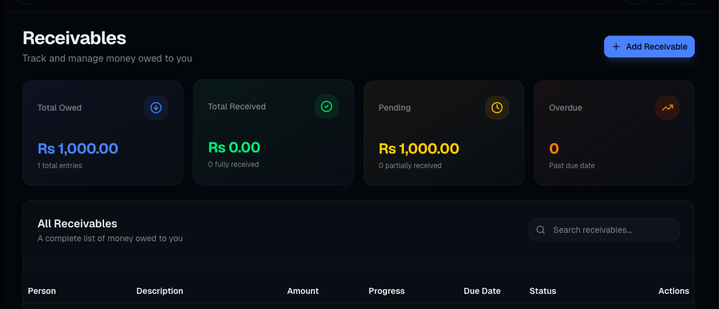Click the All Receivables section heading
Viewport: 719px width, 309px height.
click(x=77, y=224)
